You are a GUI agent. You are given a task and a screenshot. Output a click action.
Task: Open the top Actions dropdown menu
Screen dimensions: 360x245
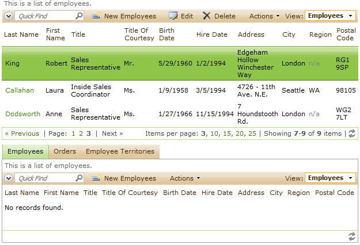[264, 16]
